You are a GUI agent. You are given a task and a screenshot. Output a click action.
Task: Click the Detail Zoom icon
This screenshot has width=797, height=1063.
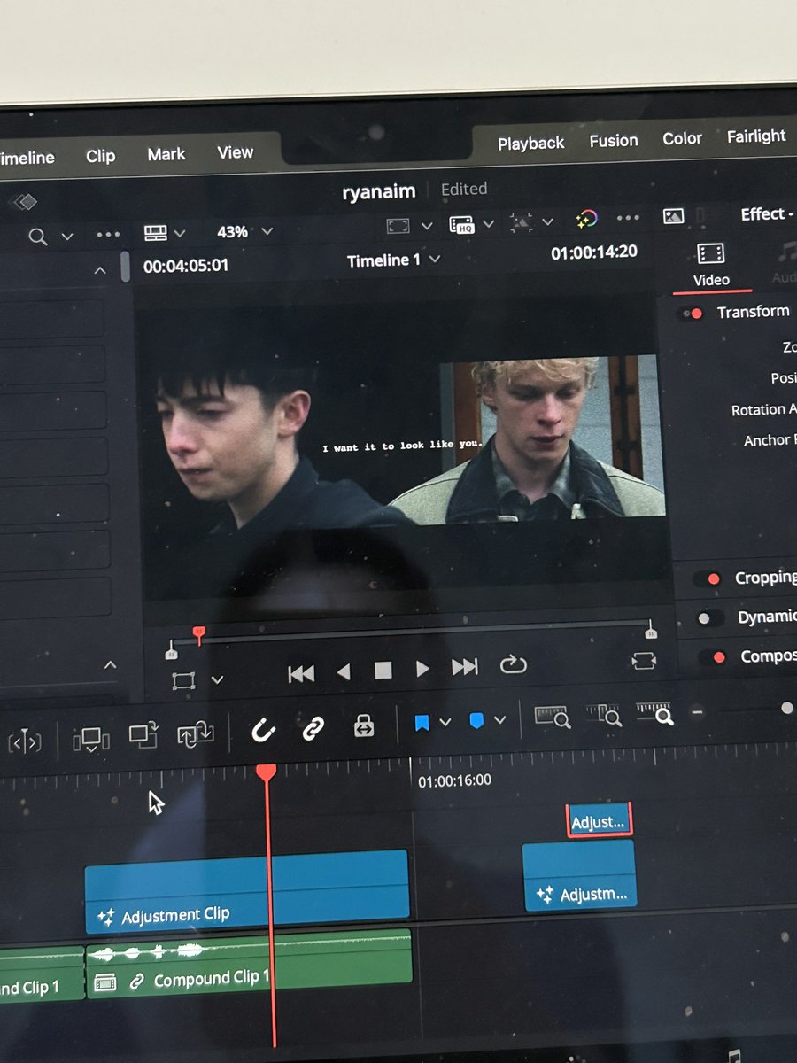coord(603,714)
